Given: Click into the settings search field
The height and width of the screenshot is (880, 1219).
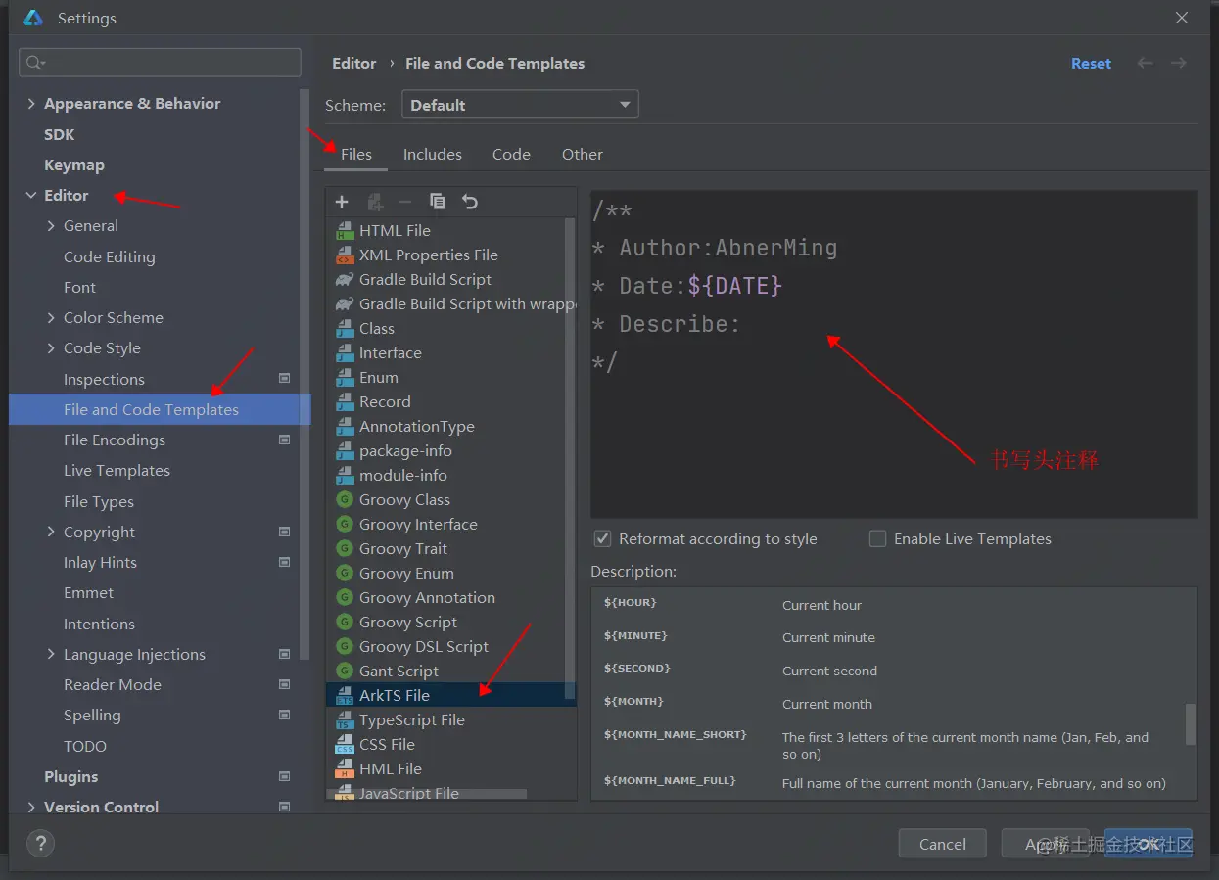Looking at the screenshot, I should point(160,63).
